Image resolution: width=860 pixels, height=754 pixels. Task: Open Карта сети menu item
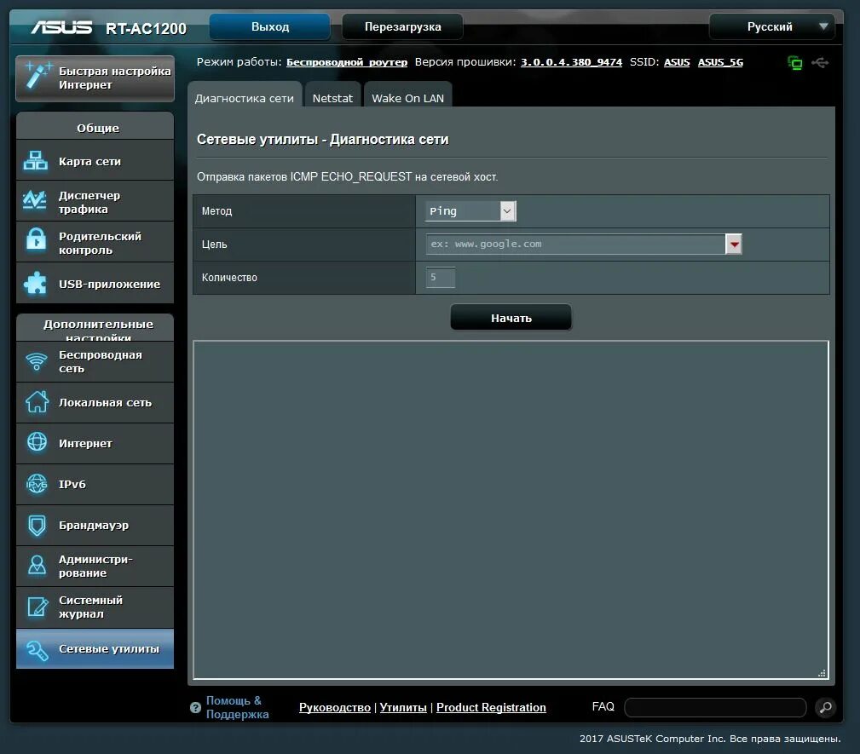tap(95, 161)
